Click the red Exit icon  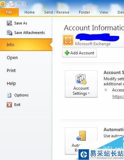tap(9, 105)
